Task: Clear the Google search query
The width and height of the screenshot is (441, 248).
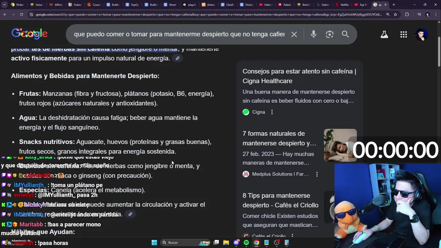Action: (294, 34)
